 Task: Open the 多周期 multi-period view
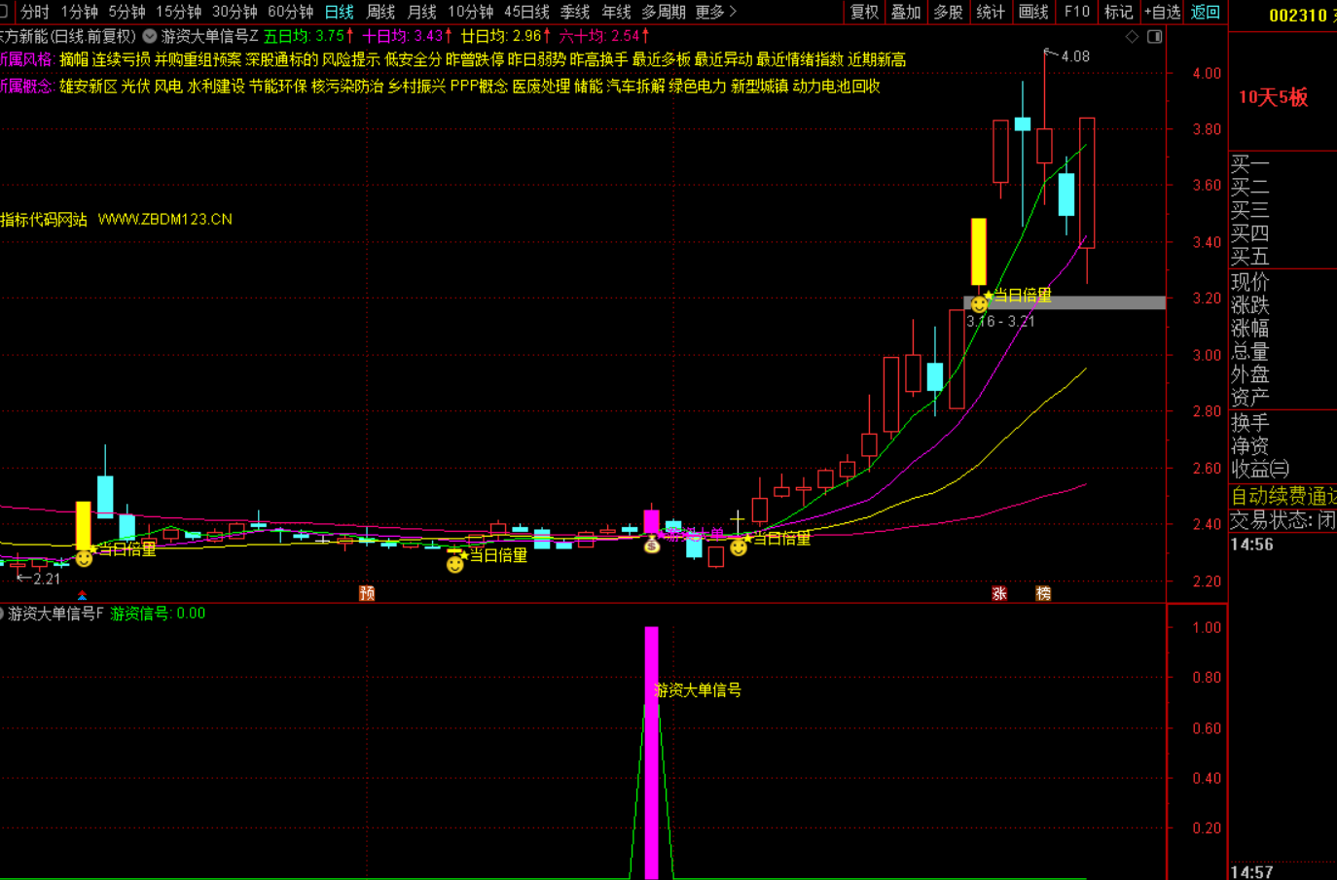pos(664,12)
